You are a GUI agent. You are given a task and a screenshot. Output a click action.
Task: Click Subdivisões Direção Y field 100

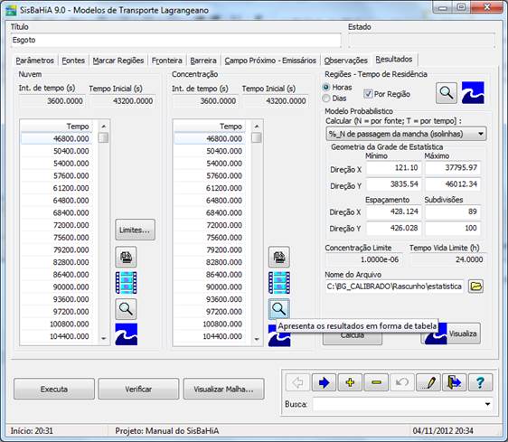pyautogui.click(x=453, y=228)
